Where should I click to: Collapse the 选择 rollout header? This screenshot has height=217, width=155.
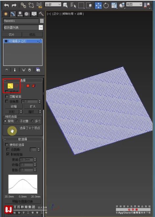[x=23, y=80]
